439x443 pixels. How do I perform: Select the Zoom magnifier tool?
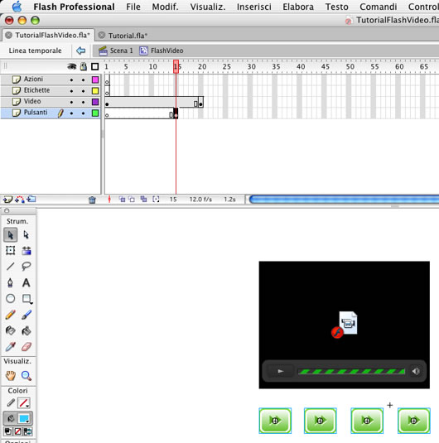point(27,376)
